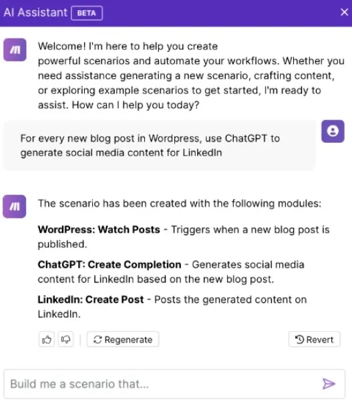Click the Make logo beside the scenario response

click(x=15, y=206)
